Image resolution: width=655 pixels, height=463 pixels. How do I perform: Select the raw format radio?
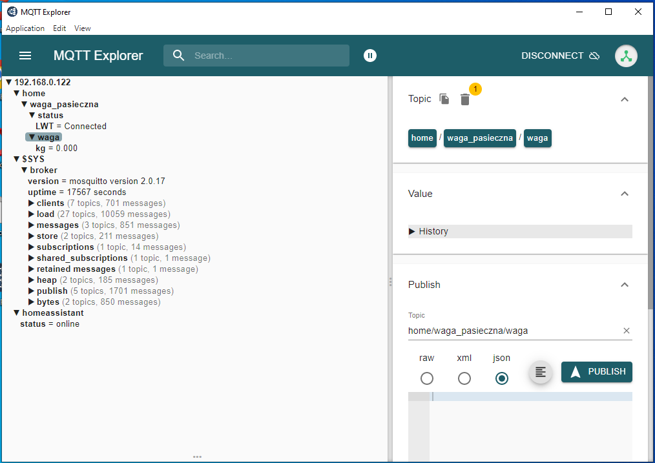click(x=426, y=378)
